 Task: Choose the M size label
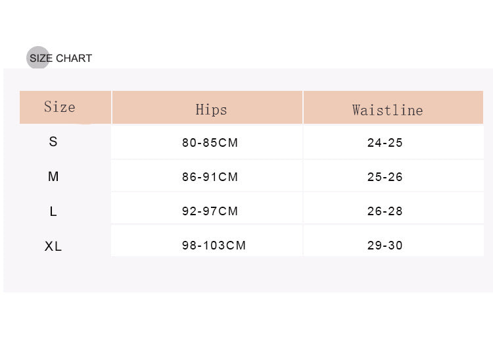53,176
